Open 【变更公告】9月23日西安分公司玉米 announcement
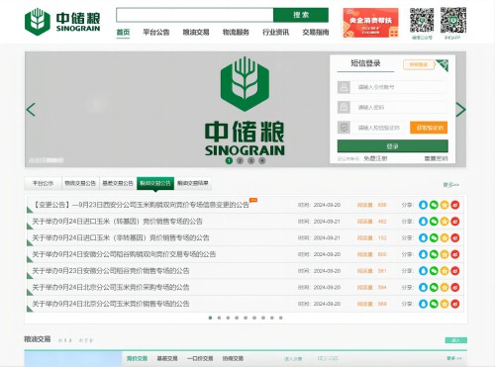Image resolution: width=495 pixels, height=367 pixels. click(x=141, y=205)
